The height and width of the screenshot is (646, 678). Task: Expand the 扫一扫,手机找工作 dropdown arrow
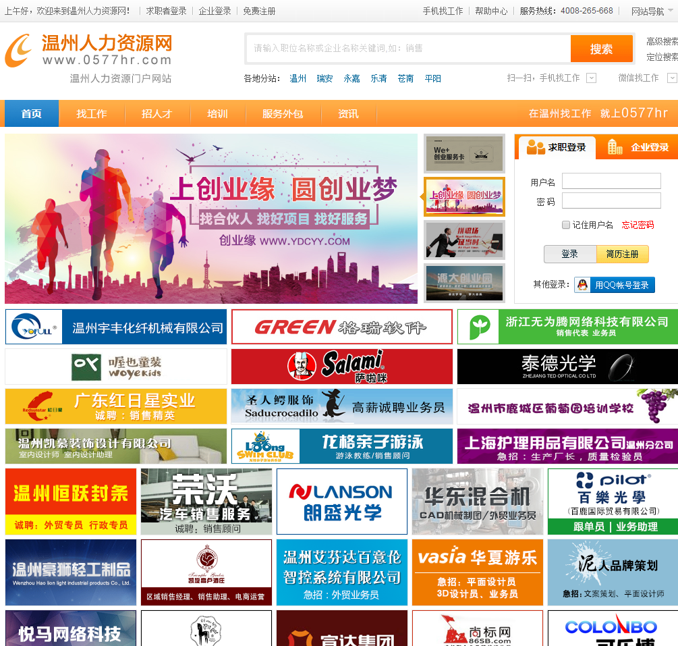591,78
